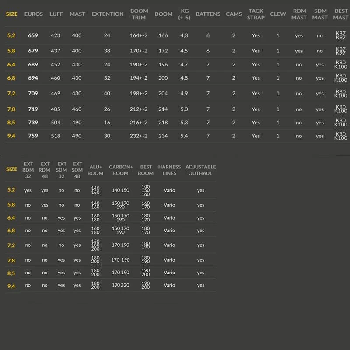Click luff value 504 in the 8,5 row
Viewport: 350px width, 350px height.
click(x=56, y=122)
